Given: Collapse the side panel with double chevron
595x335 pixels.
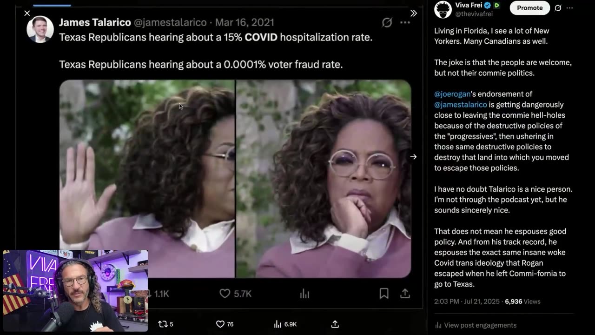Looking at the screenshot, I should point(413,13).
